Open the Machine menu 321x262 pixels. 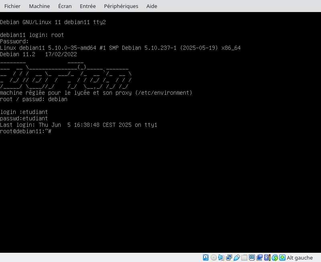tap(39, 6)
